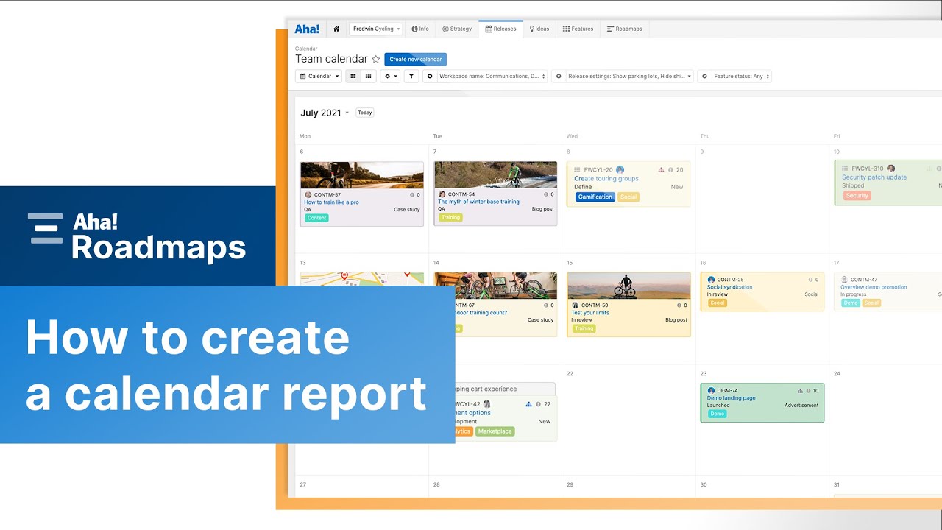This screenshot has width=942, height=530.
Task: Click the Training tag on CONTM-54
Action: tap(450, 217)
